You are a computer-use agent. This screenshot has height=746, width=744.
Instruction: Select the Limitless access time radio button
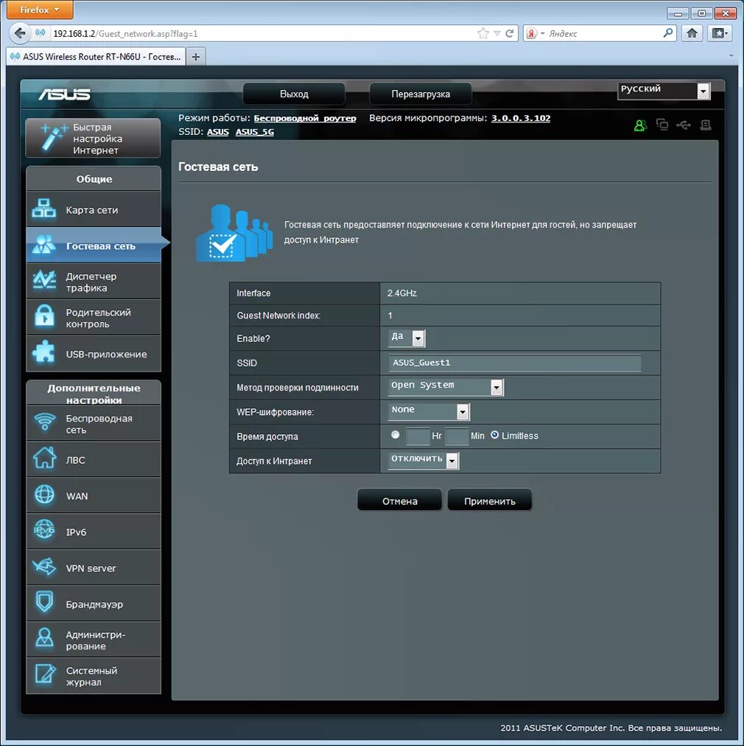tap(494, 435)
